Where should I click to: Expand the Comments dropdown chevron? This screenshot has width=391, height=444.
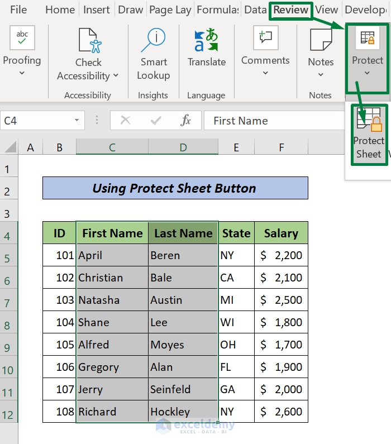[265, 73]
